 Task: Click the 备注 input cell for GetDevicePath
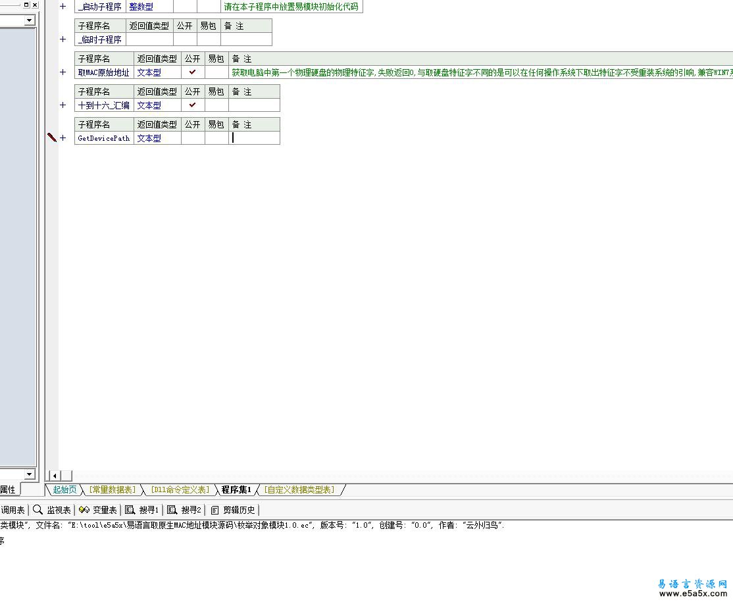pos(254,138)
